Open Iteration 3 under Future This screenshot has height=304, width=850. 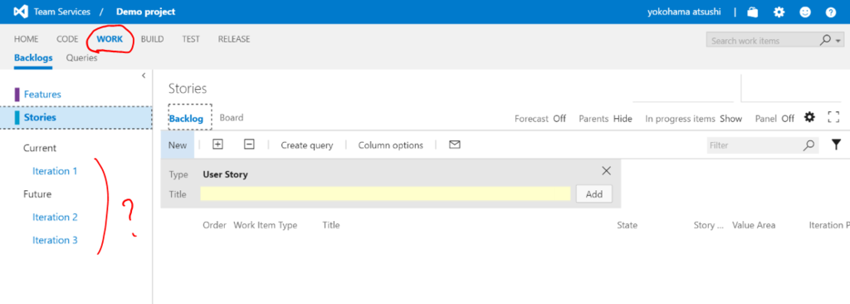tap(55, 240)
